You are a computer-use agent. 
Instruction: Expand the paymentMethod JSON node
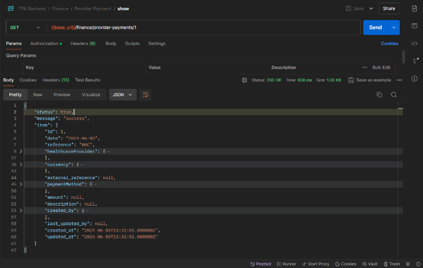pyautogui.click(x=21, y=184)
